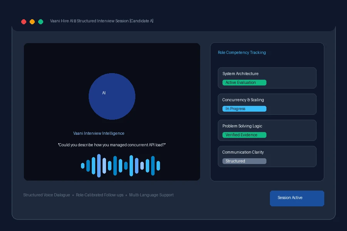Select the Problem Solving Logic heading
This screenshot has height=231, width=347.
(x=242, y=126)
